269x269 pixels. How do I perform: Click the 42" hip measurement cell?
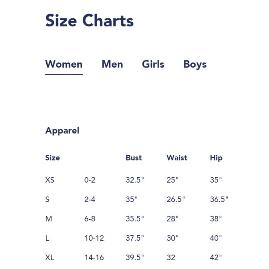(x=216, y=257)
